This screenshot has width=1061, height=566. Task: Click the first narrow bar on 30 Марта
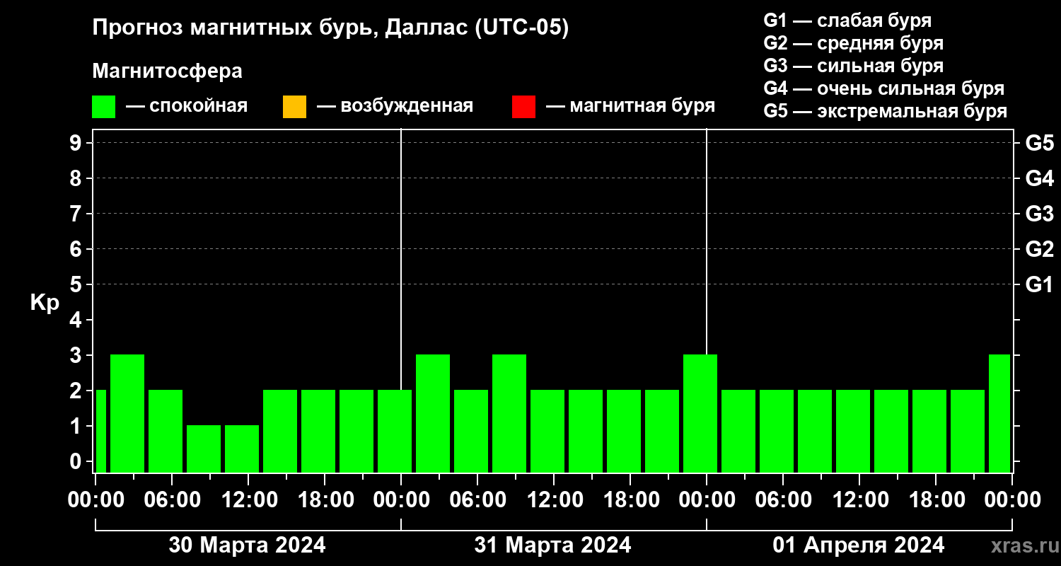[100, 431]
